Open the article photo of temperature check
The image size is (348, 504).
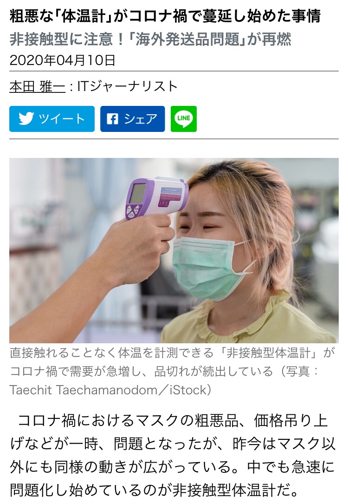coord(174,250)
